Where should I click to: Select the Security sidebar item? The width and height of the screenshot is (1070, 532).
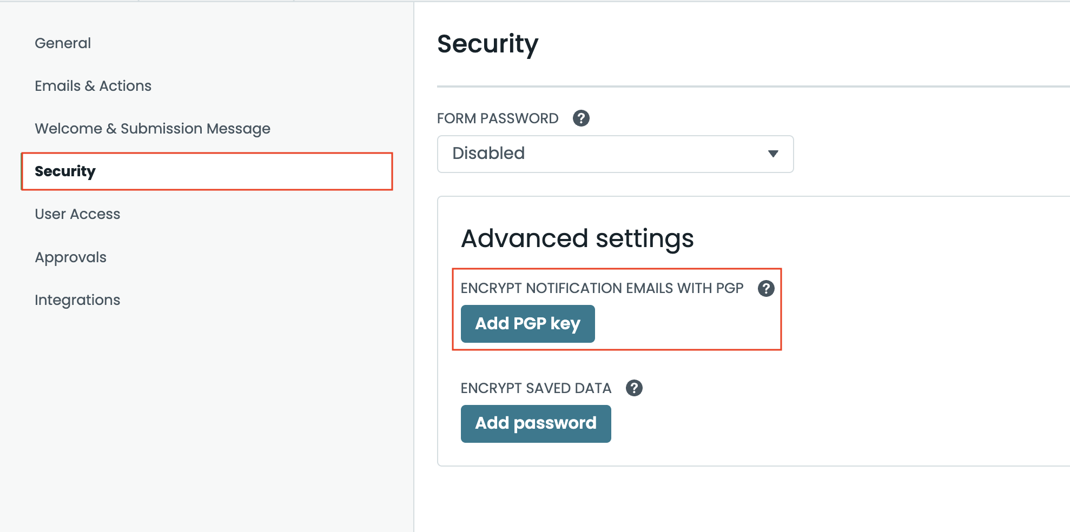(65, 171)
